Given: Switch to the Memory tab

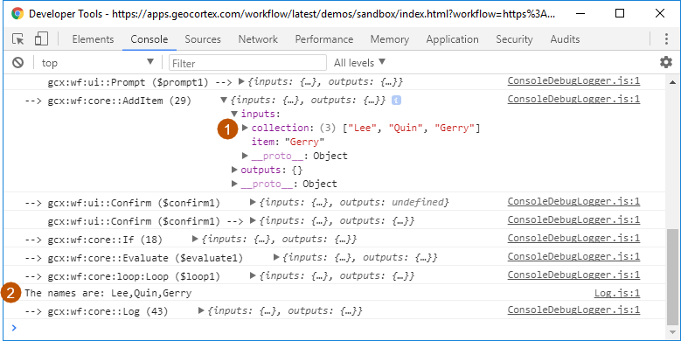Looking at the screenshot, I should [x=390, y=39].
